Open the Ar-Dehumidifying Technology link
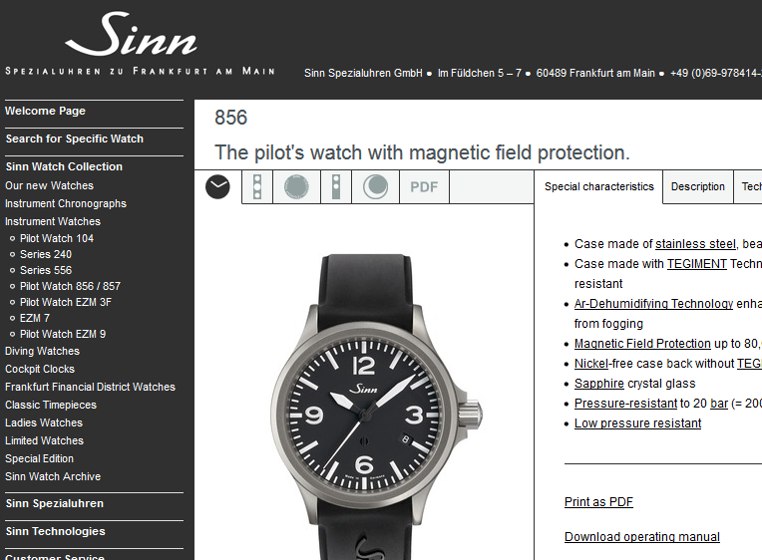Image resolution: width=762 pixels, height=560 pixels. coord(653,304)
